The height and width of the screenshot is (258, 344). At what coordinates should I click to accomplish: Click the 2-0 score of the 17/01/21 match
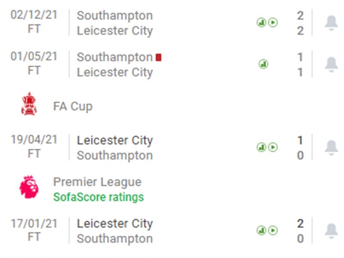click(300, 231)
